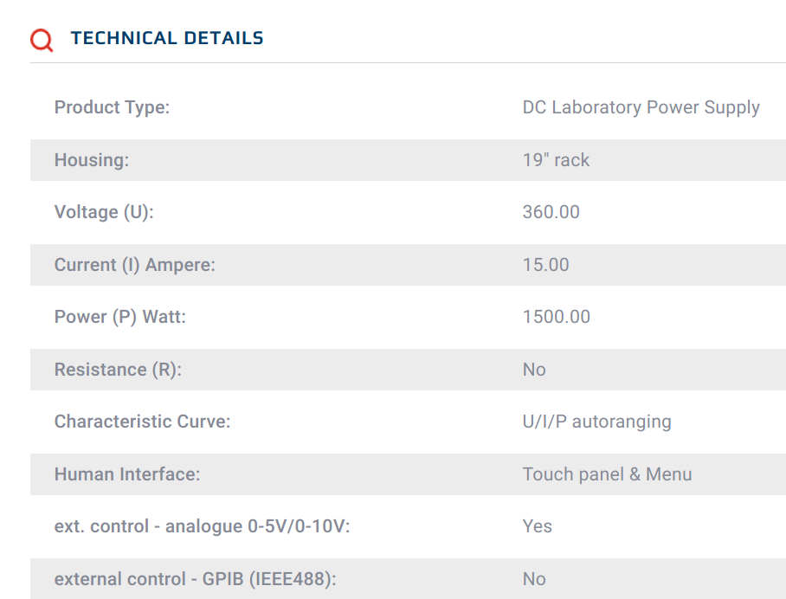Click the Current (I) Ampere label

[x=134, y=265]
